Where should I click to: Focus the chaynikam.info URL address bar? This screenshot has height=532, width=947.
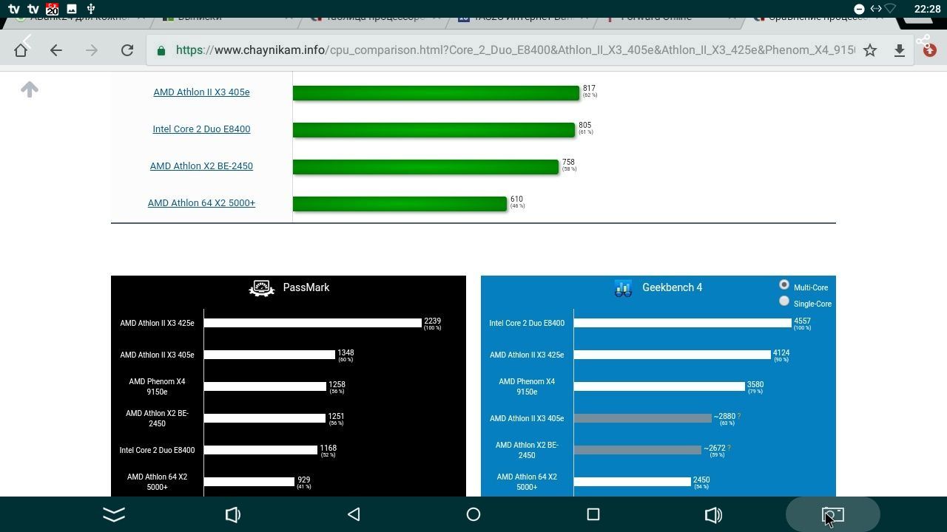(515, 50)
